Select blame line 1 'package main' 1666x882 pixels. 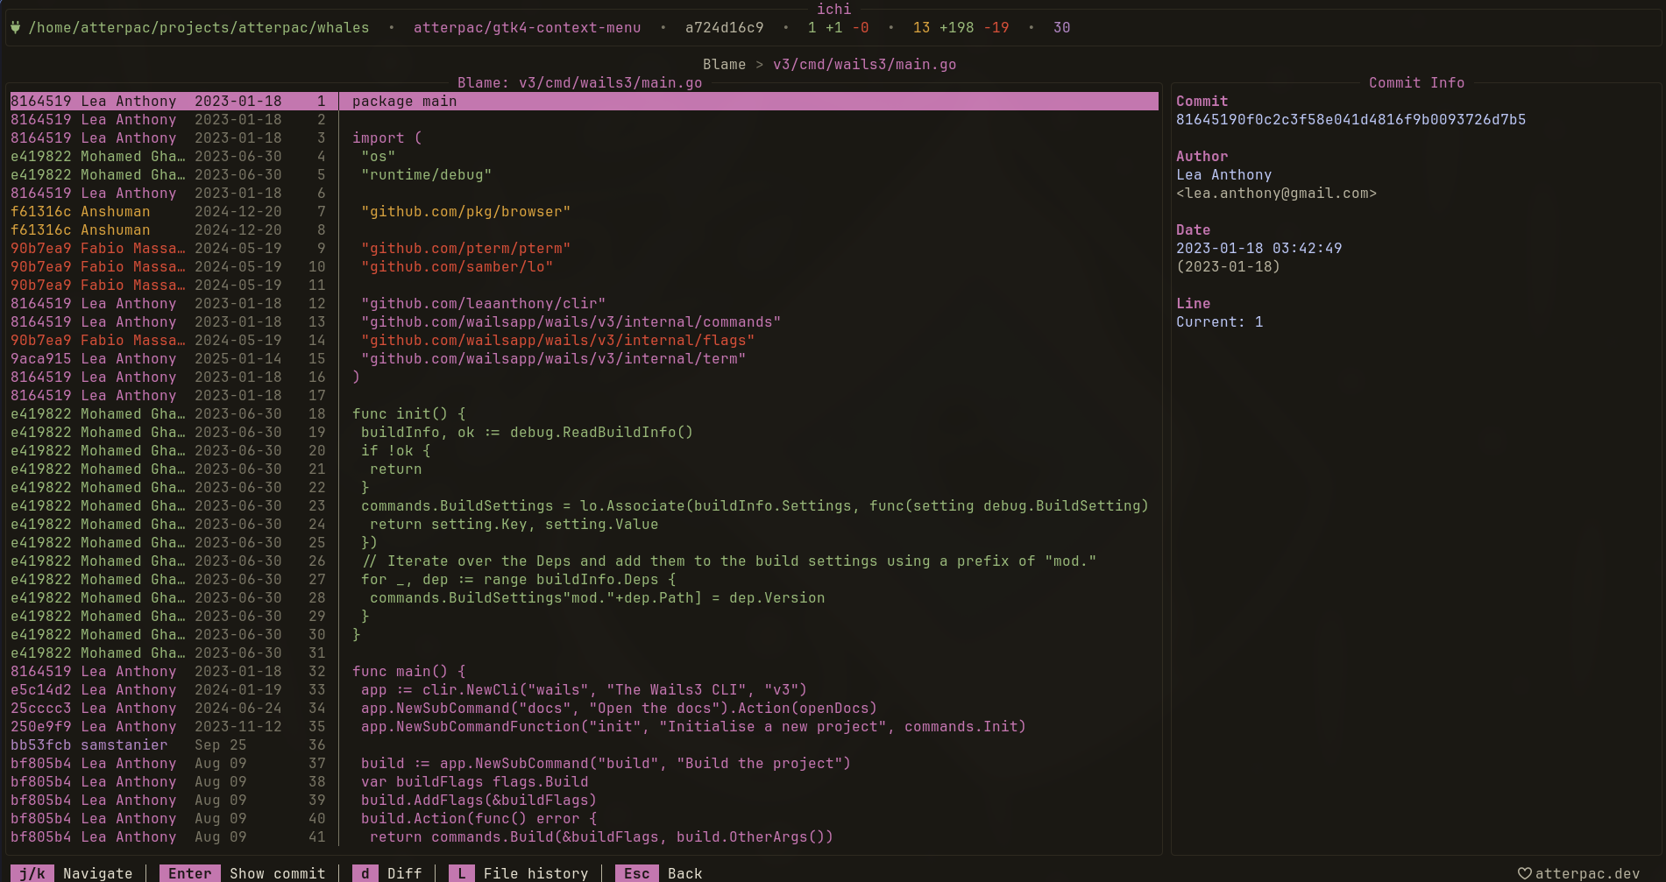click(584, 101)
